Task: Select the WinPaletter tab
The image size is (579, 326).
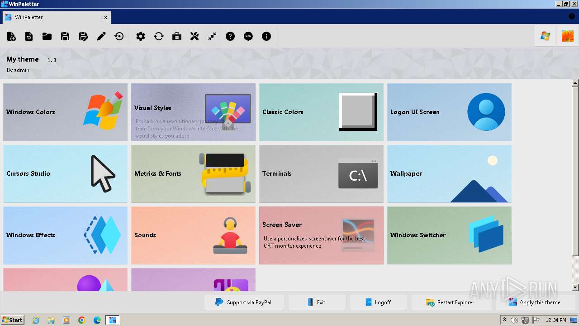Action: (56, 17)
